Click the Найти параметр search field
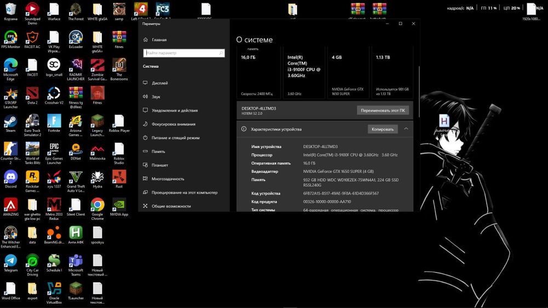548x308 pixels. click(184, 53)
